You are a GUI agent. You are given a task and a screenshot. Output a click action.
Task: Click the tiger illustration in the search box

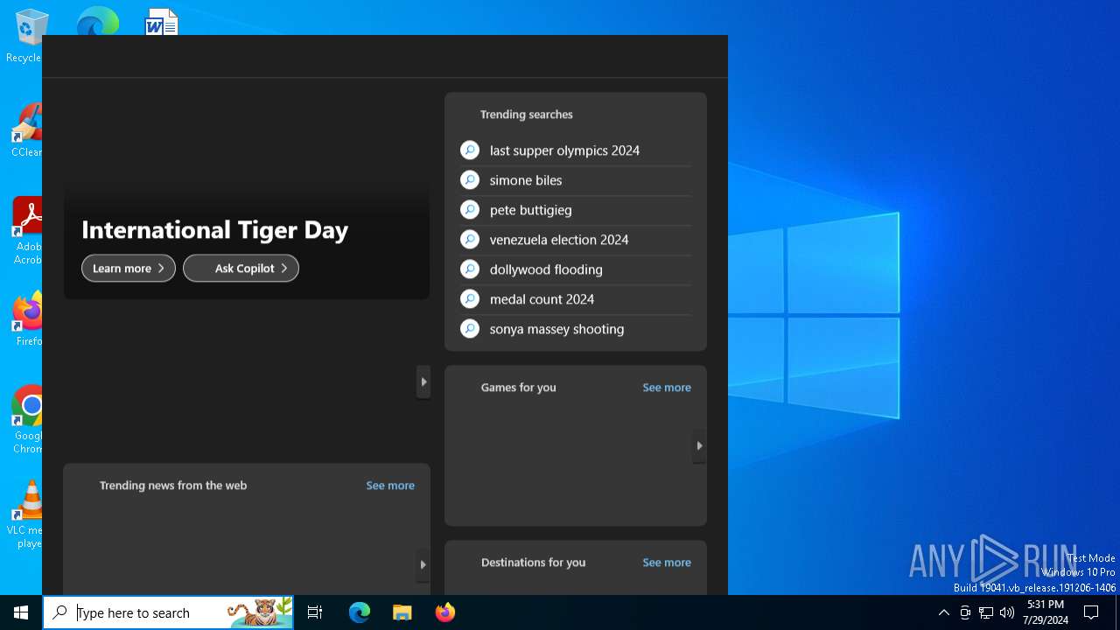pos(259,612)
